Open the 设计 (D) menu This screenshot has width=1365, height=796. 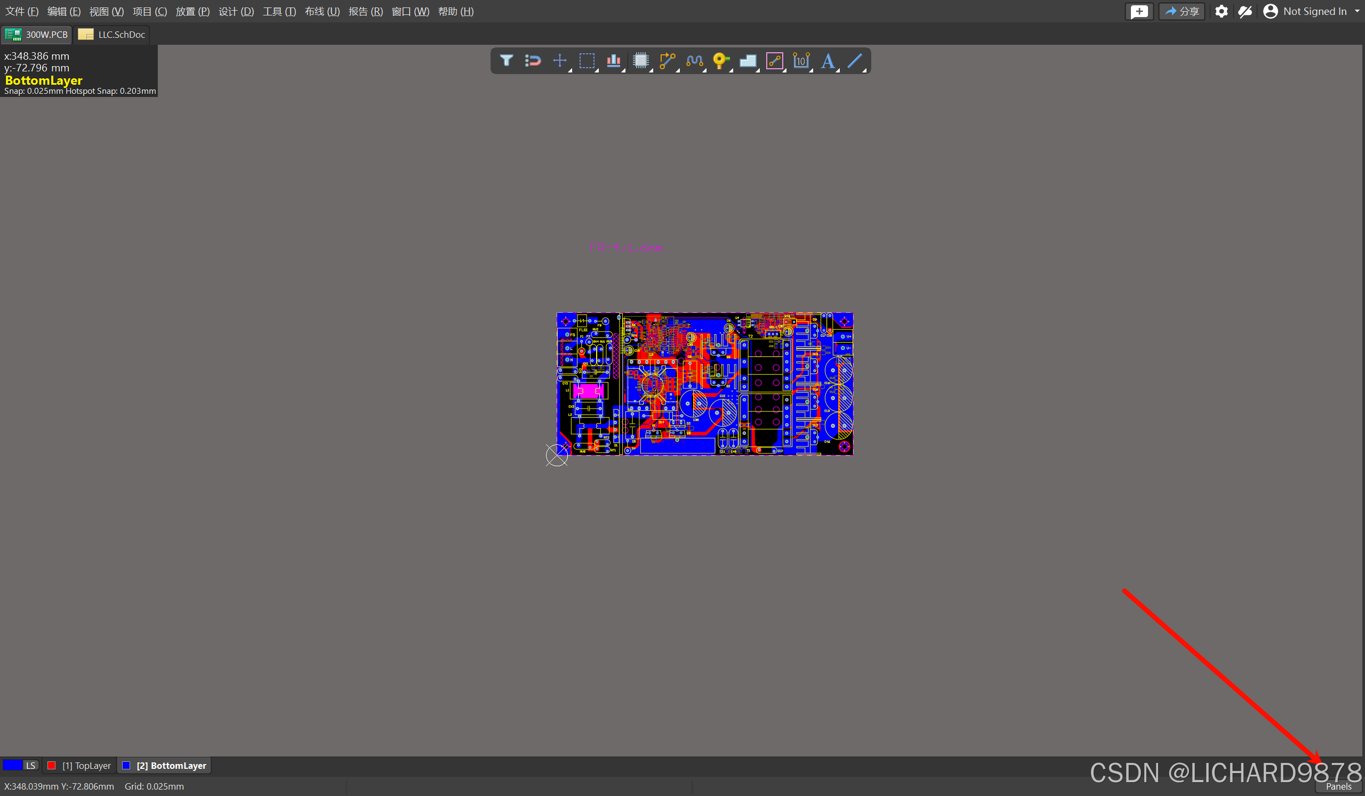pyautogui.click(x=236, y=11)
